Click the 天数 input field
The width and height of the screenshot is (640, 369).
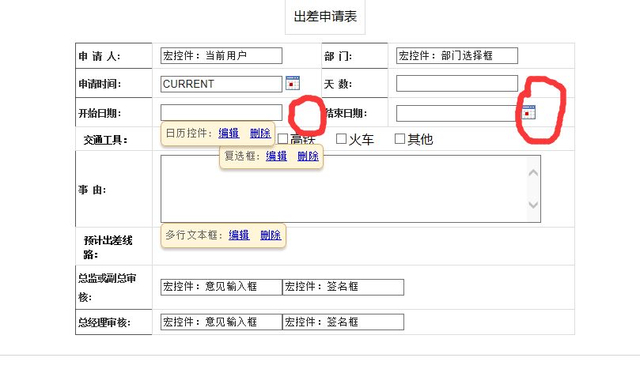tap(456, 84)
